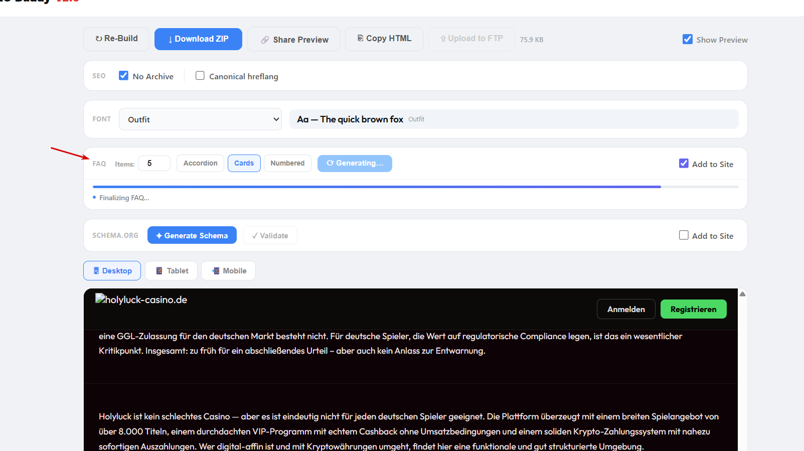Click the document icon in Copy HTML

[360, 38]
